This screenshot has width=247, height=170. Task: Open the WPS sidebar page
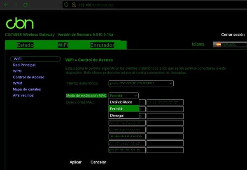click(x=17, y=71)
